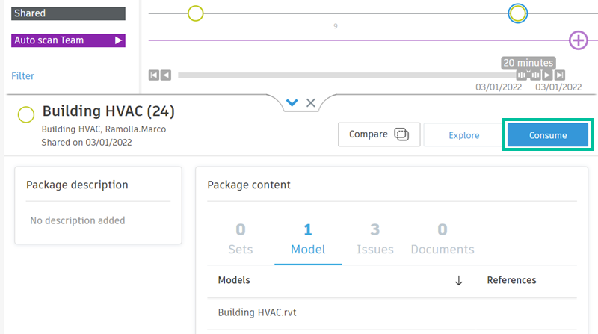Open the Filter link
Screen dimensions: 598x334
22,75
